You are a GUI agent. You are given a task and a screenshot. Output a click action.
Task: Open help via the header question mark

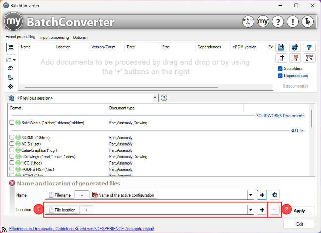[278, 22]
